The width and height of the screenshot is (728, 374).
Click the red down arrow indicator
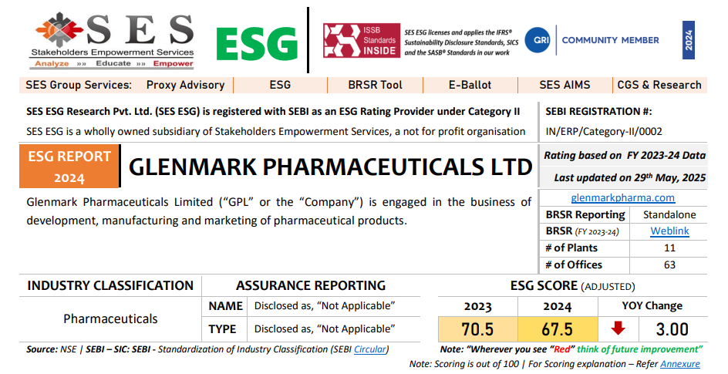tap(618, 328)
